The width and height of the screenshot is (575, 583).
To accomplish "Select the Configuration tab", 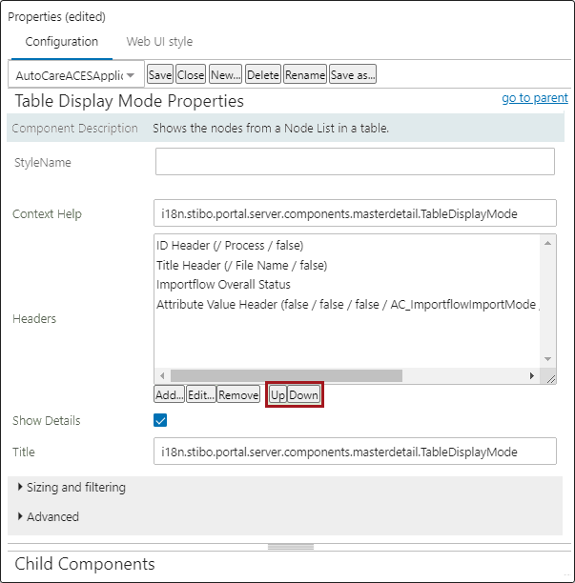I will pyautogui.click(x=61, y=41).
